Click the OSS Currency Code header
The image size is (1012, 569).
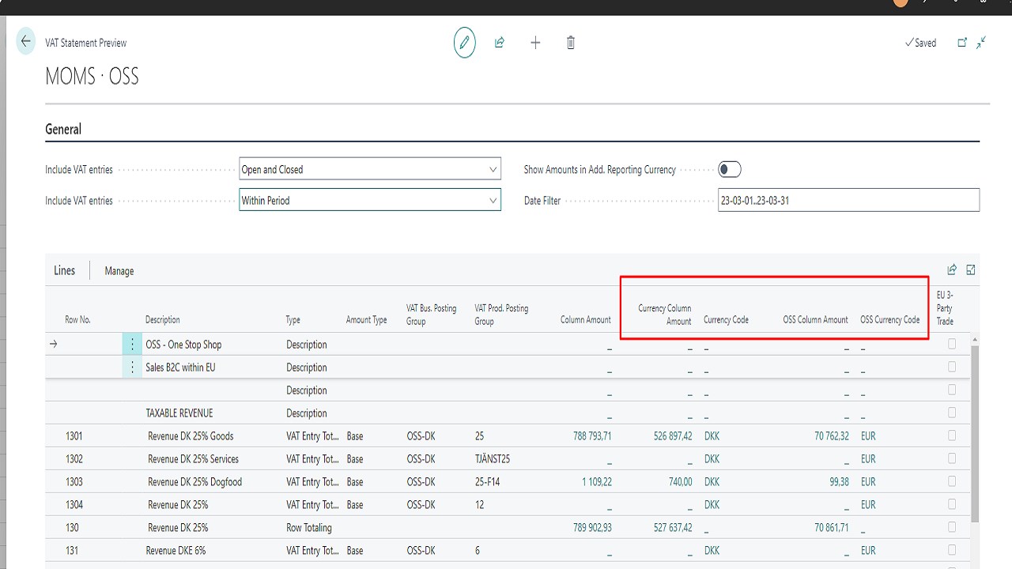point(890,320)
